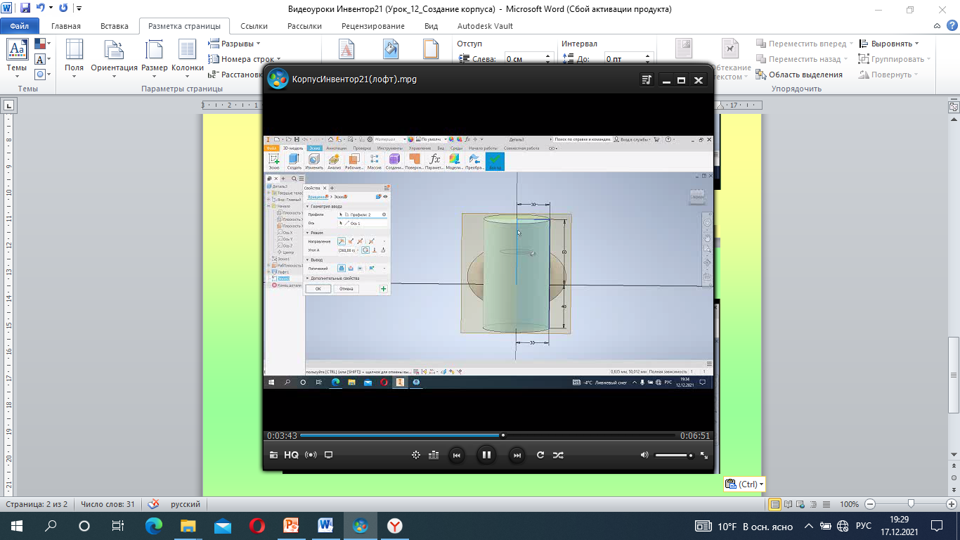Viewport: 960px width, 540px height.
Task: Open the playlist icon in the player title bar
Action: pos(647,80)
